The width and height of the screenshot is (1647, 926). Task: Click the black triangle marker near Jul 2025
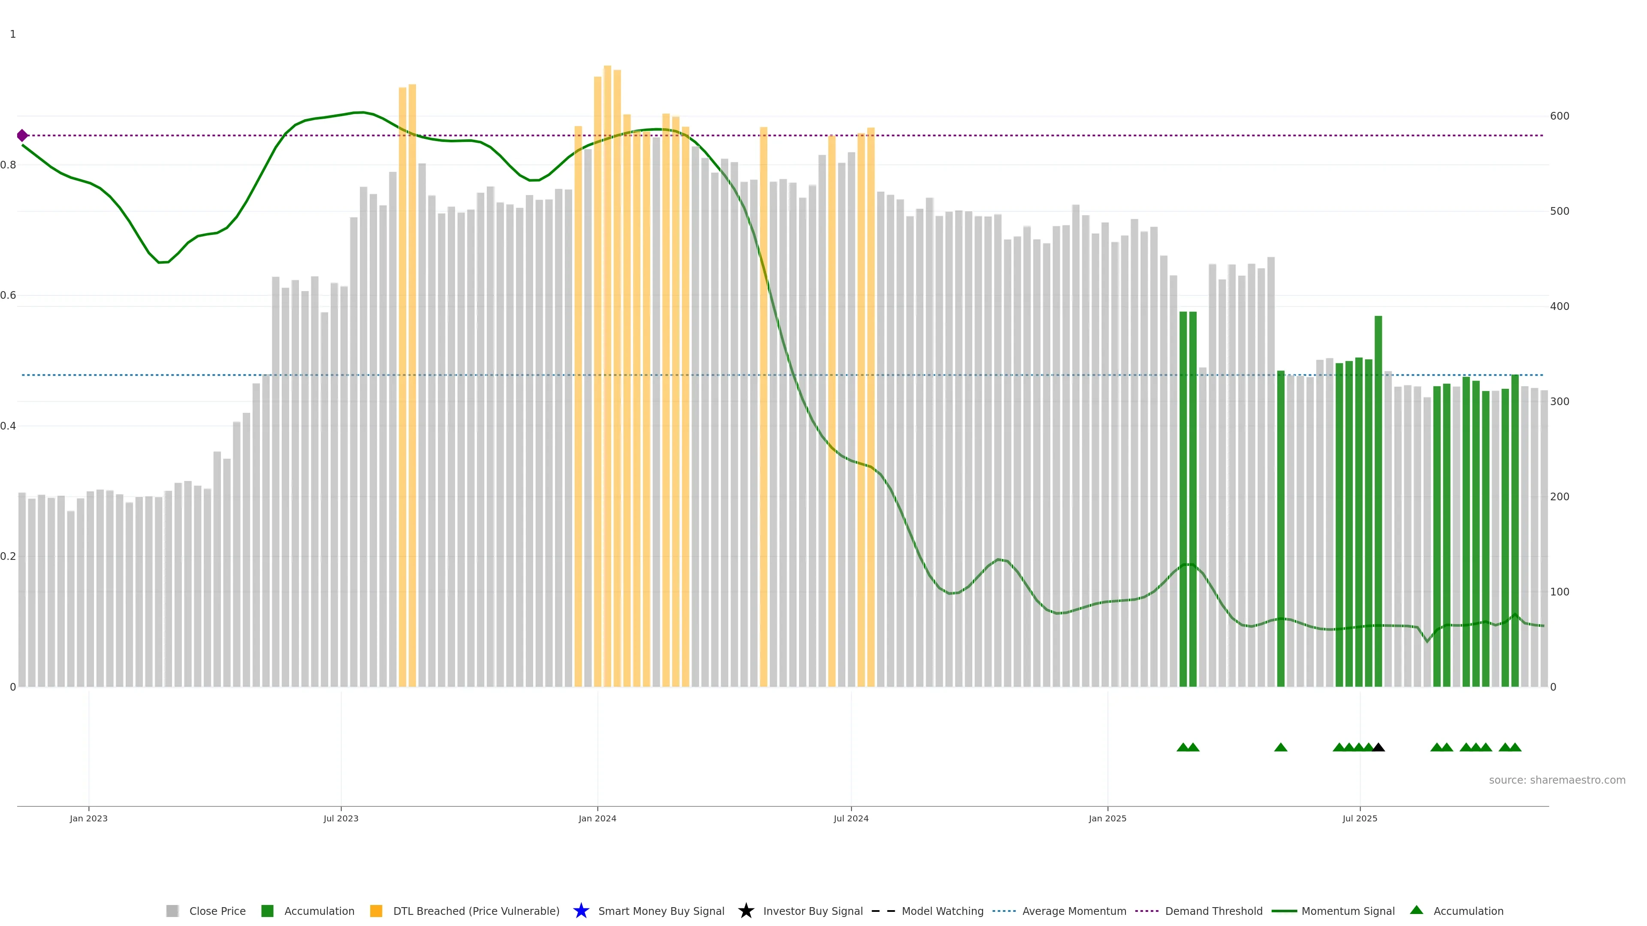[1379, 747]
